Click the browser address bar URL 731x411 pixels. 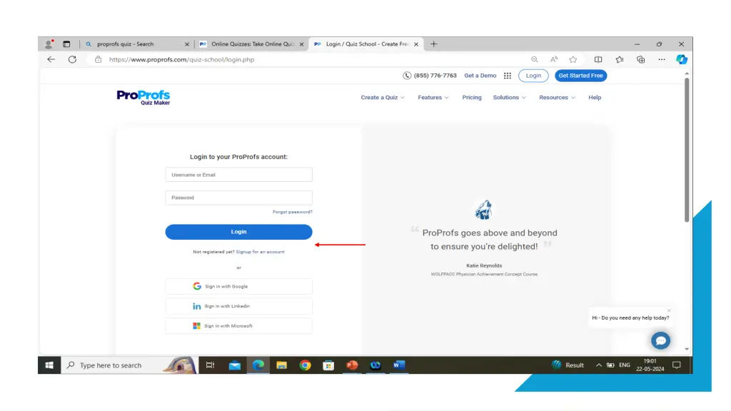tap(181, 59)
